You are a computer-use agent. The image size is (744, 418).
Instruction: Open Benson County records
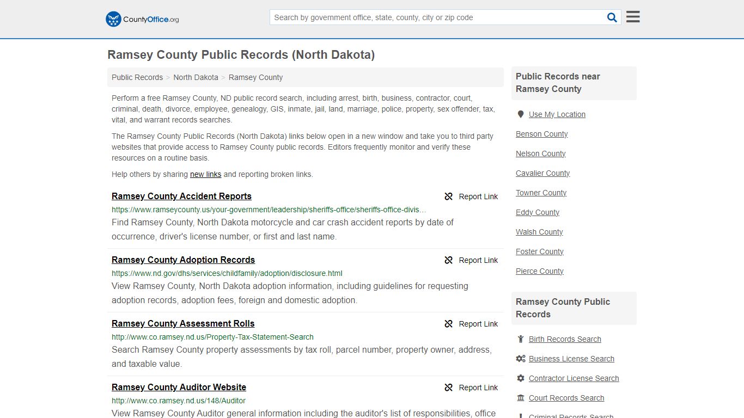coord(541,134)
